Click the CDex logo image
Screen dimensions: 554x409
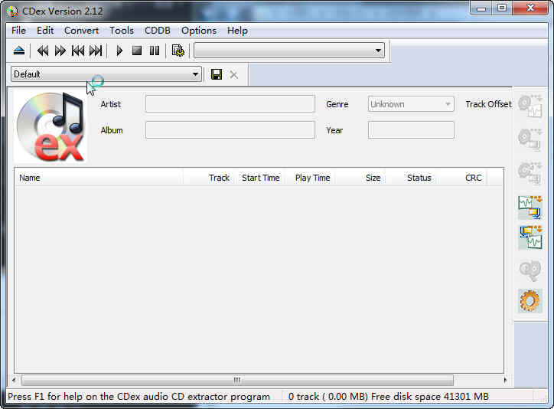(51, 127)
